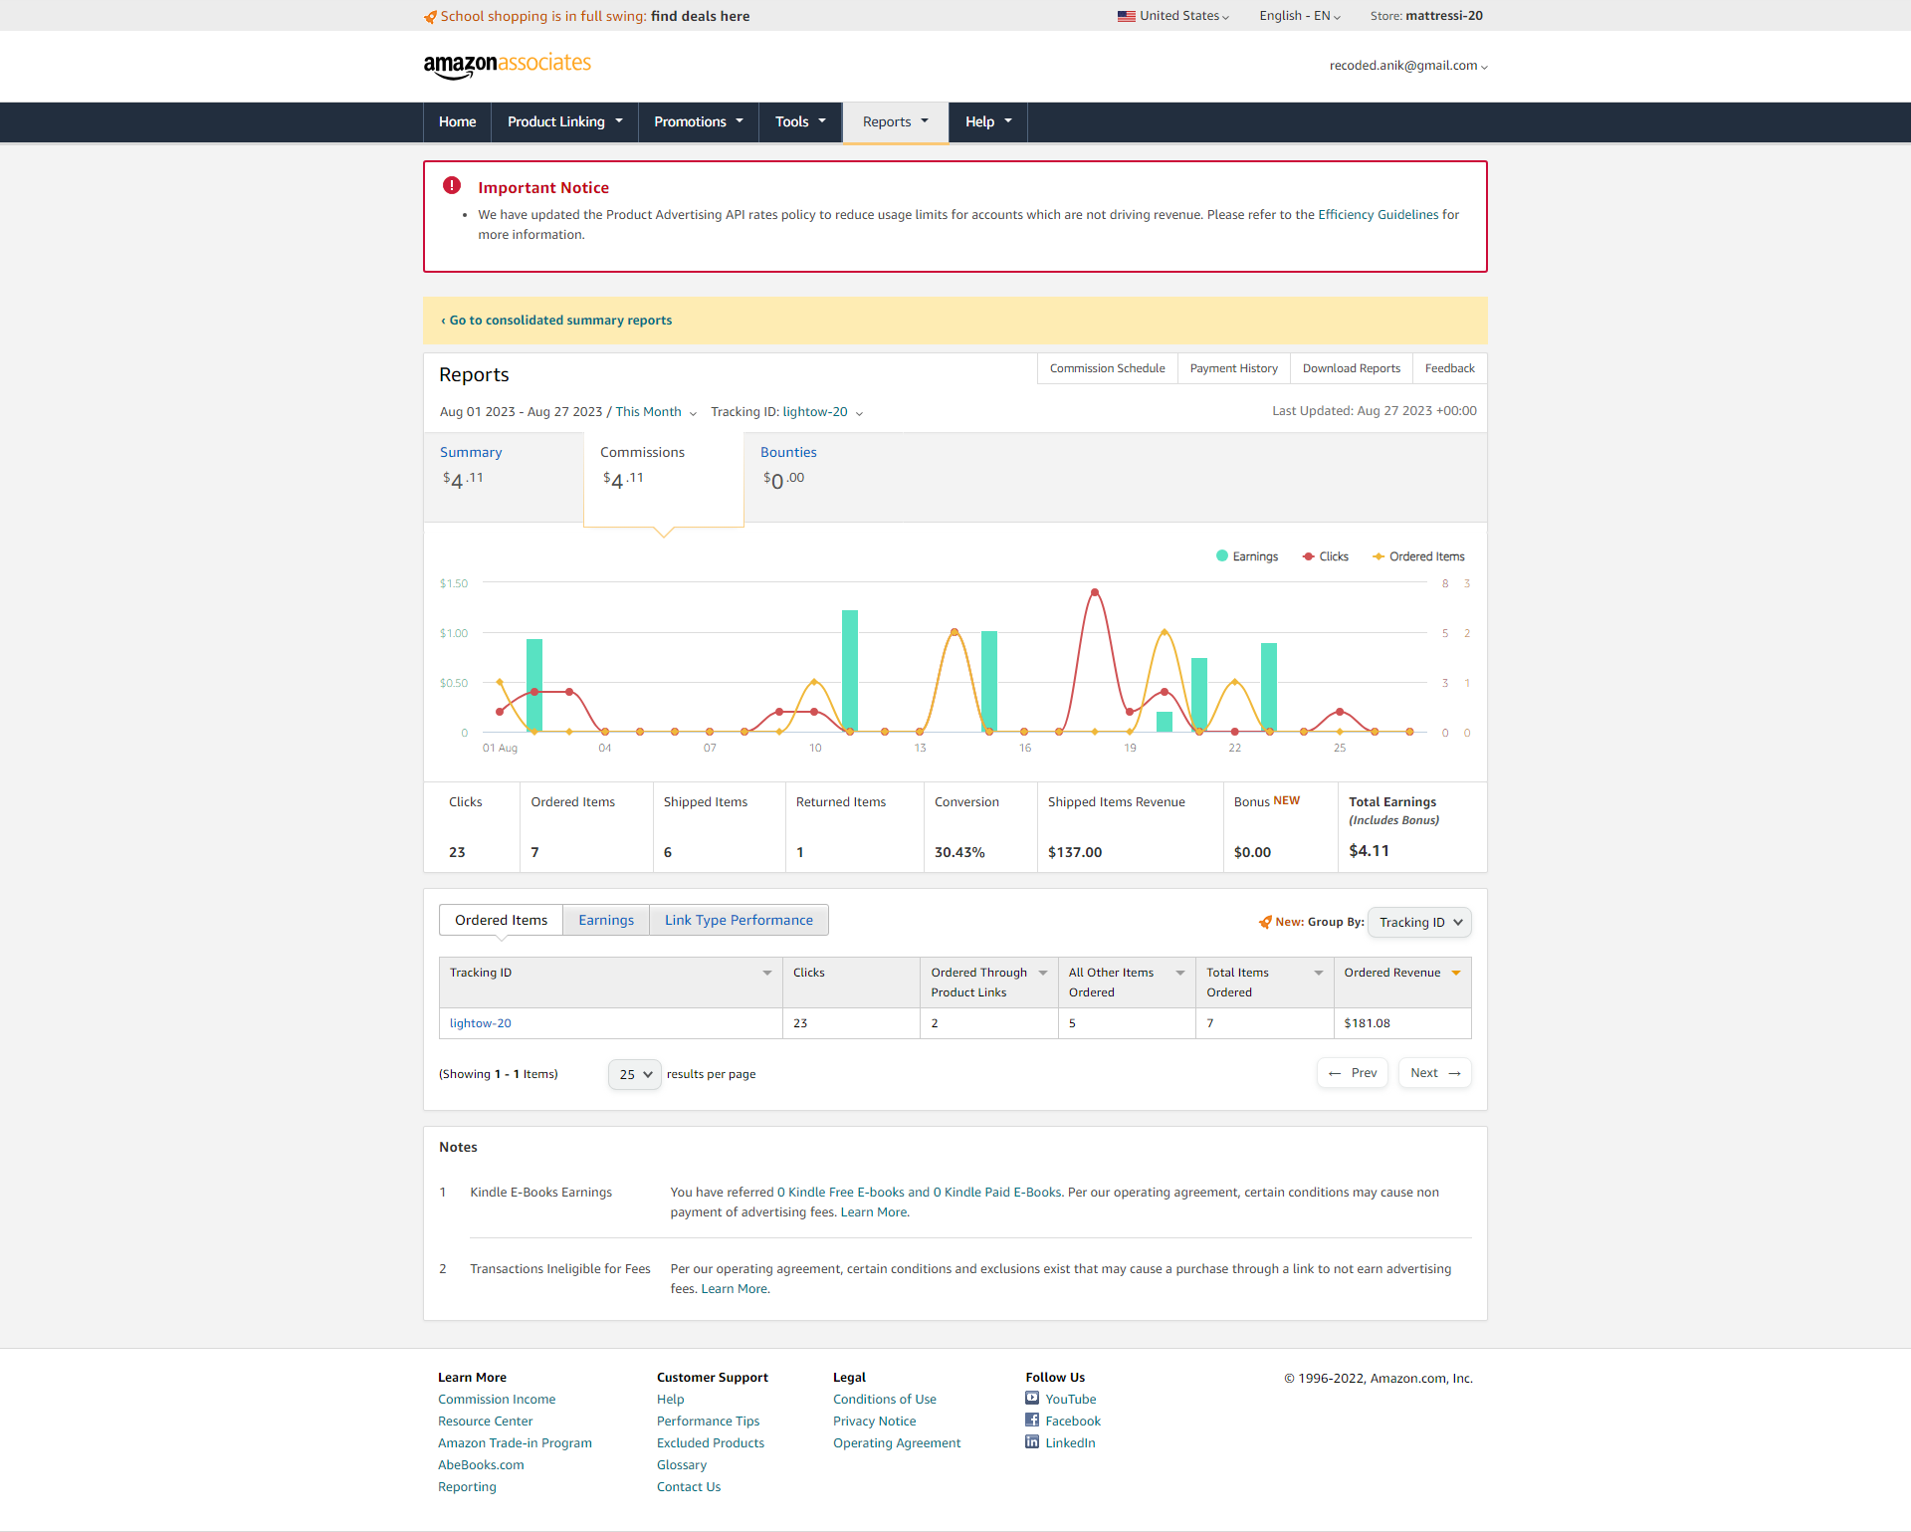Viewport: 1911px width, 1532px height.
Task: Open the Efficiency Guidelines link
Action: 1379,215
